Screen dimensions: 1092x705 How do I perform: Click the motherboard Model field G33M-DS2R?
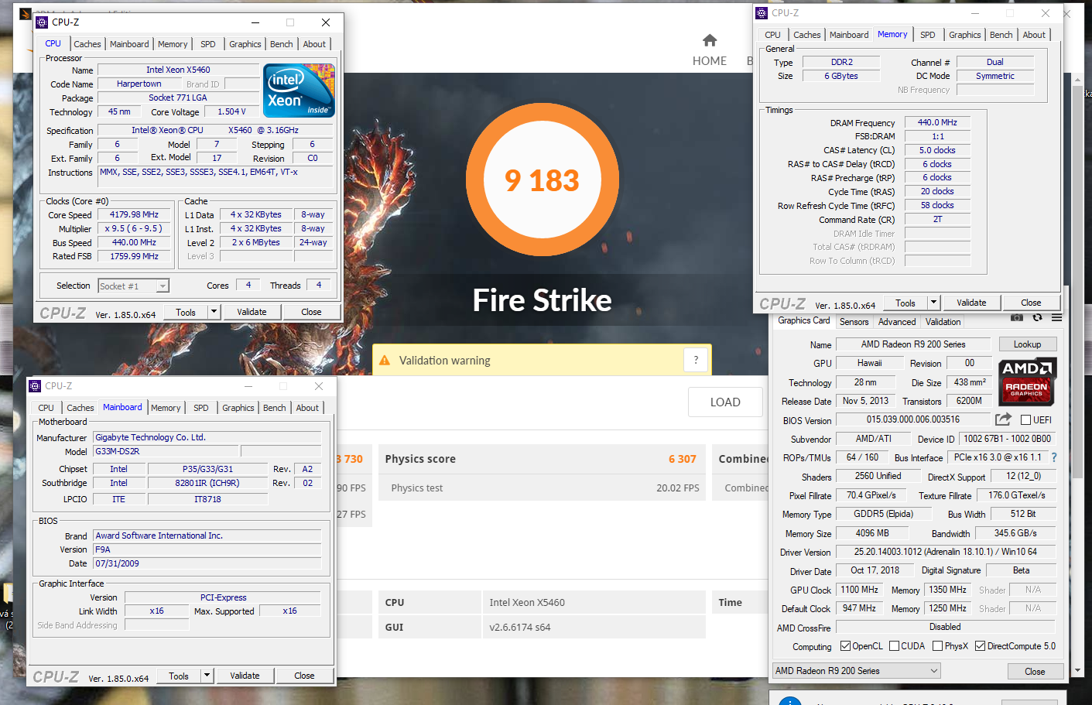pyautogui.click(x=166, y=451)
